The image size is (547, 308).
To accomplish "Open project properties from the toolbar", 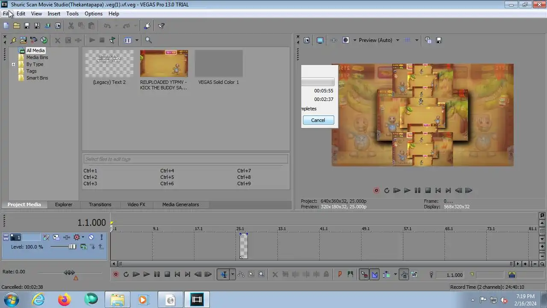I will pos(58,26).
